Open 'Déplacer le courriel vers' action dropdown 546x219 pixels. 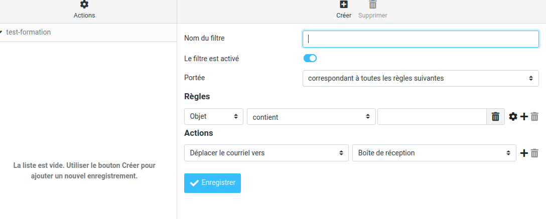pyautogui.click(x=266, y=153)
